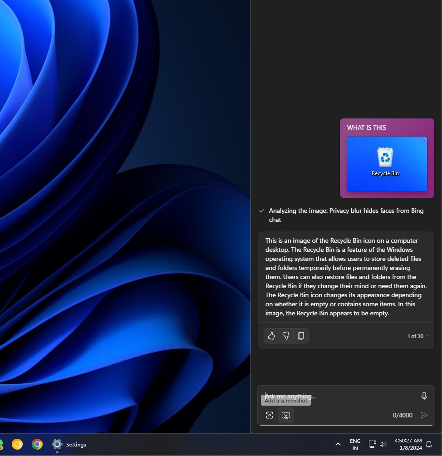Give the response a thumbs up
Viewport: 442px width, 456px height.
click(271, 335)
